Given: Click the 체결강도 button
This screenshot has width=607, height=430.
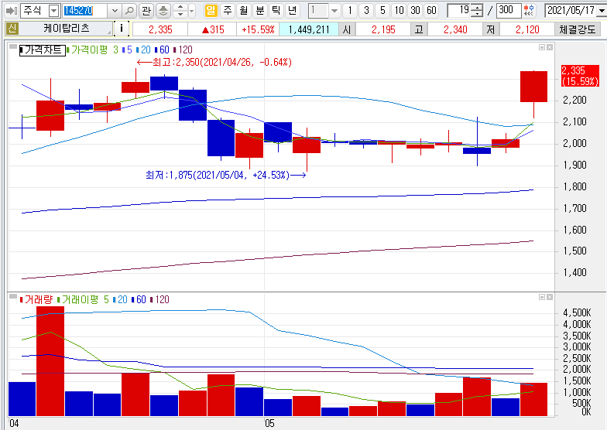Looking at the screenshot, I should coord(577,29).
